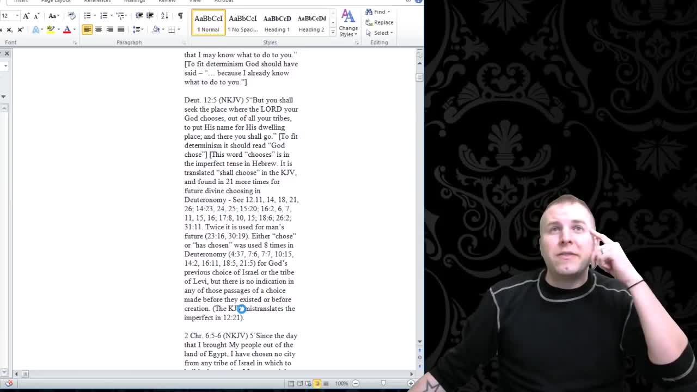Click the Sort A-Z icon
This screenshot has width=697, height=392.
coord(165,16)
